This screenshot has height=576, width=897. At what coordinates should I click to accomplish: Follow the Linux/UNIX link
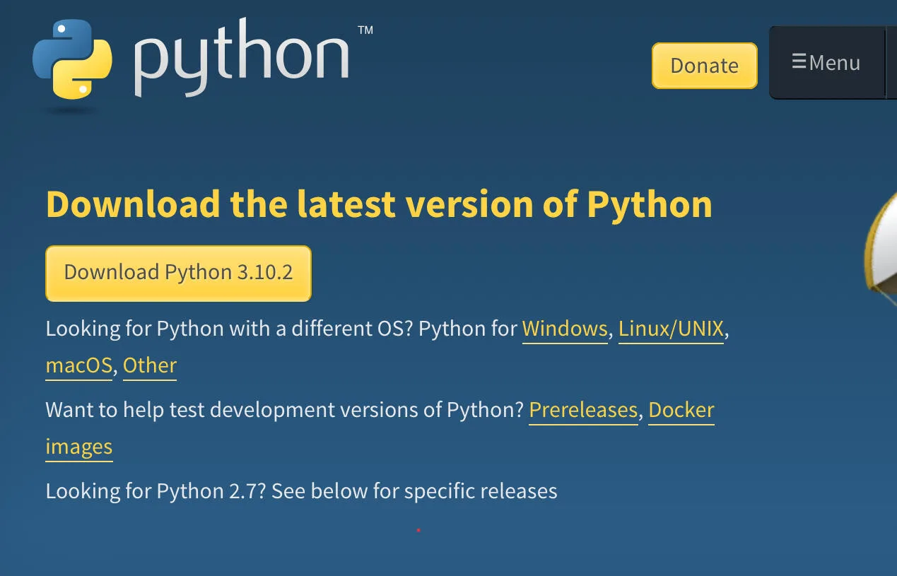click(x=671, y=329)
